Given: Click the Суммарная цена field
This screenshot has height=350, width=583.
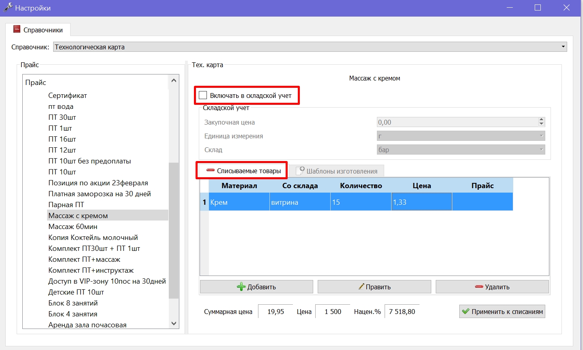Looking at the screenshot, I should (275, 312).
